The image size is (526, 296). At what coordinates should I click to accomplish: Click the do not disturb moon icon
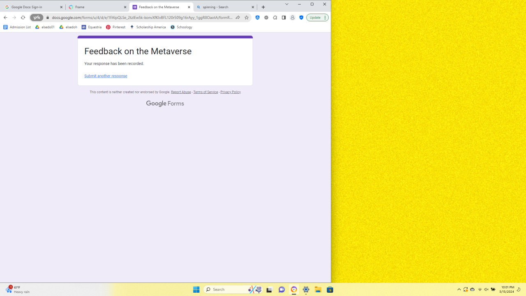coord(519,289)
